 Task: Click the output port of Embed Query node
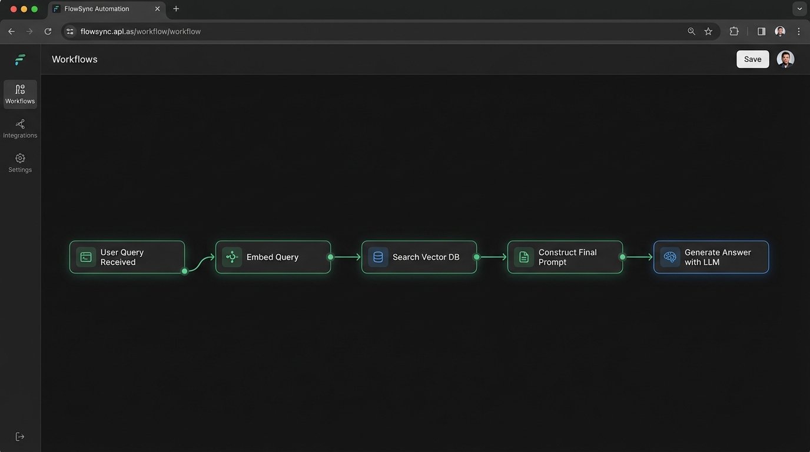tap(330, 257)
